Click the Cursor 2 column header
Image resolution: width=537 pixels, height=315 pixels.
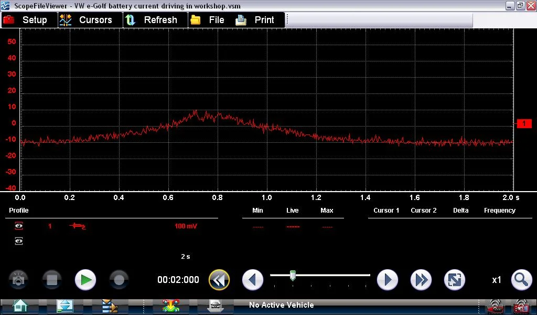pyautogui.click(x=424, y=211)
